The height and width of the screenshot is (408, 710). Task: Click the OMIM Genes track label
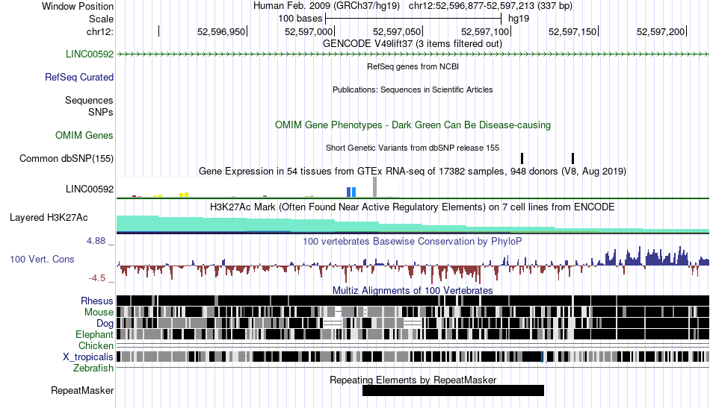[84, 136]
